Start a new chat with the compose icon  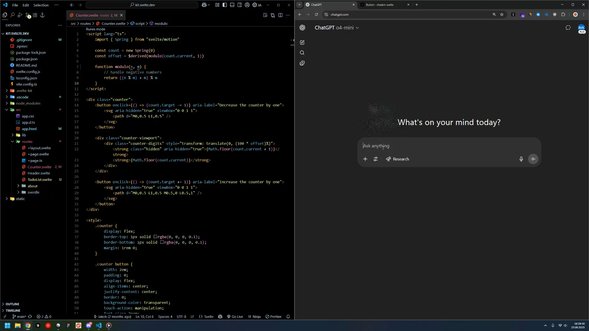(302, 42)
